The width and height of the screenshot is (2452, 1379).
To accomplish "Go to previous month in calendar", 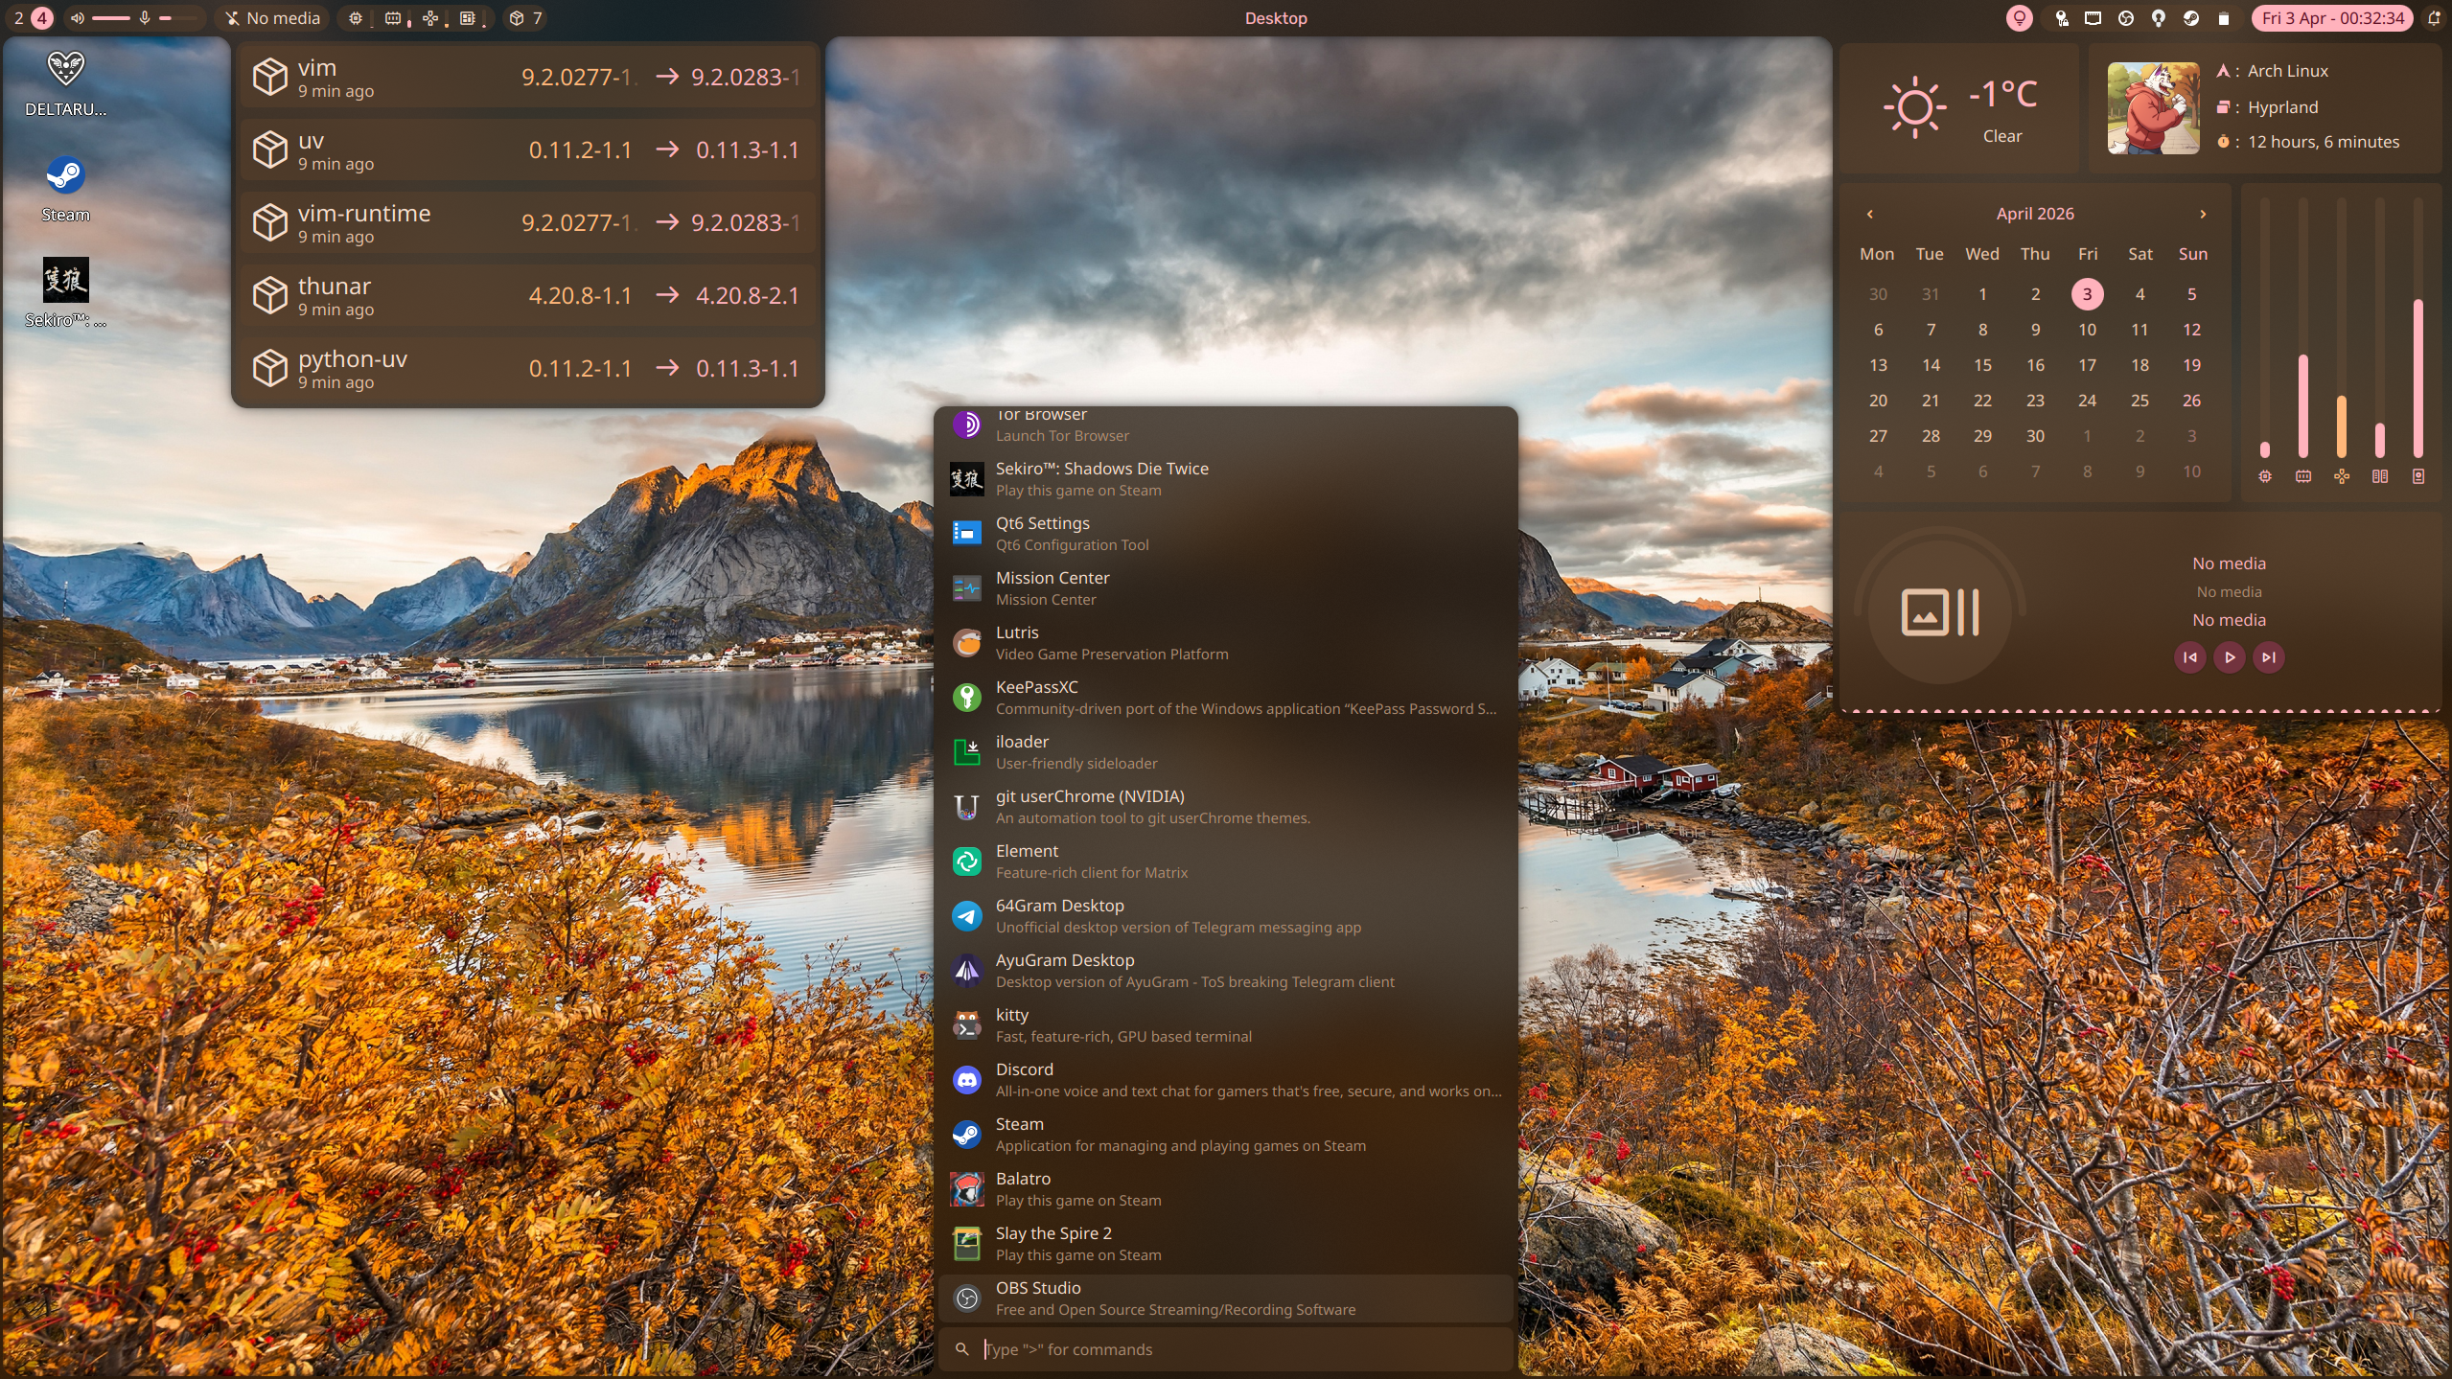I will click(x=1869, y=214).
